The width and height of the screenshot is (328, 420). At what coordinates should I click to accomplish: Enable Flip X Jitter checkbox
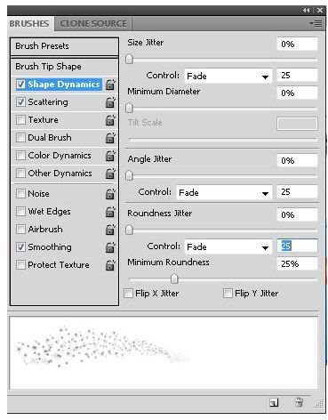click(x=128, y=293)
